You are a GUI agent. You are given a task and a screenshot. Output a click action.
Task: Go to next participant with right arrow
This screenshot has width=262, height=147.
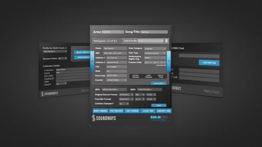[x=169, y=61]
